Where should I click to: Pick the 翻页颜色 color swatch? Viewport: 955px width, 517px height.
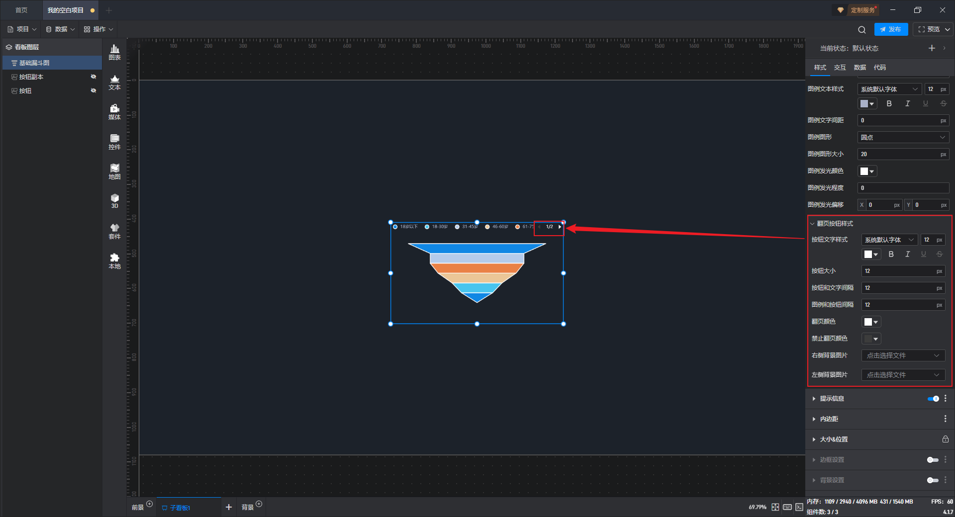tap(871, 322)
